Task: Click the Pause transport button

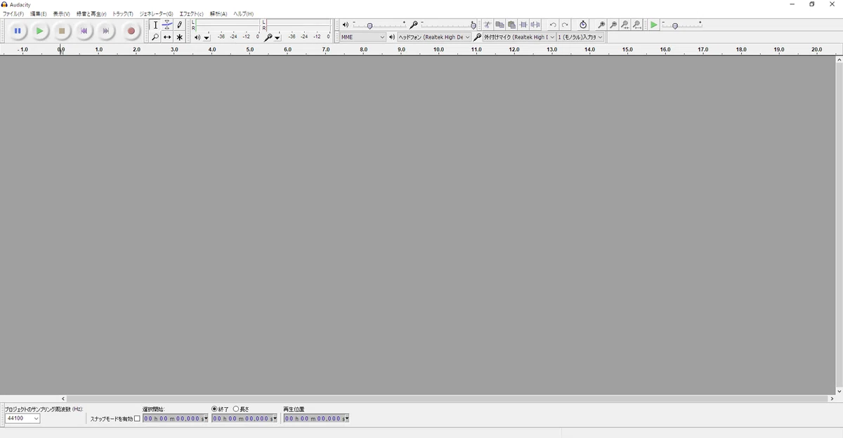Action: coord(18,31)
